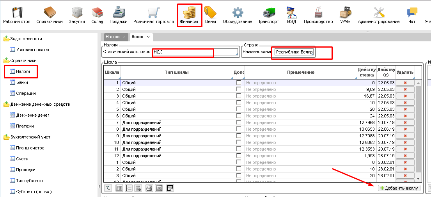
Task: Click the filter icon below the table
Action: pos(108,188)
